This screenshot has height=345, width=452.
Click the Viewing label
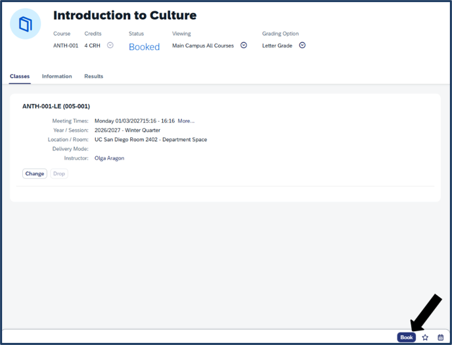[x=181, y=34]
